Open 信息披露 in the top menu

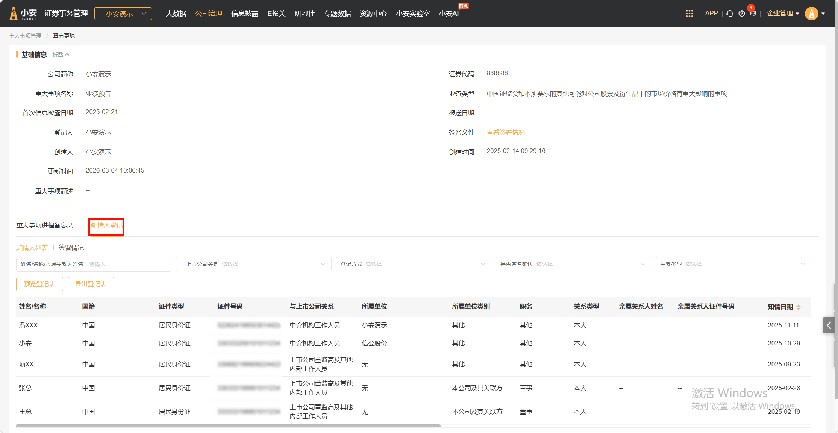coord(245,14)
